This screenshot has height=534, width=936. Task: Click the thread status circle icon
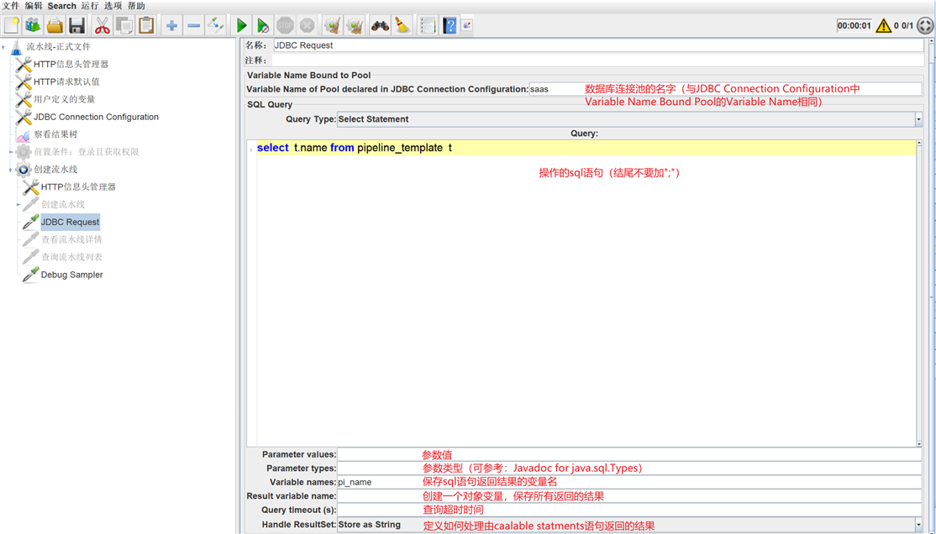pyautogui.click(x=925, y=26)
